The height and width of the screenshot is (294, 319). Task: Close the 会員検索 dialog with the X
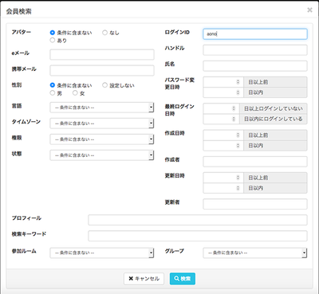[x=309, y=10]
